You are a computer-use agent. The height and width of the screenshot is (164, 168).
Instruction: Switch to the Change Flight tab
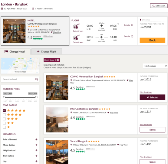tap(47, 51)
